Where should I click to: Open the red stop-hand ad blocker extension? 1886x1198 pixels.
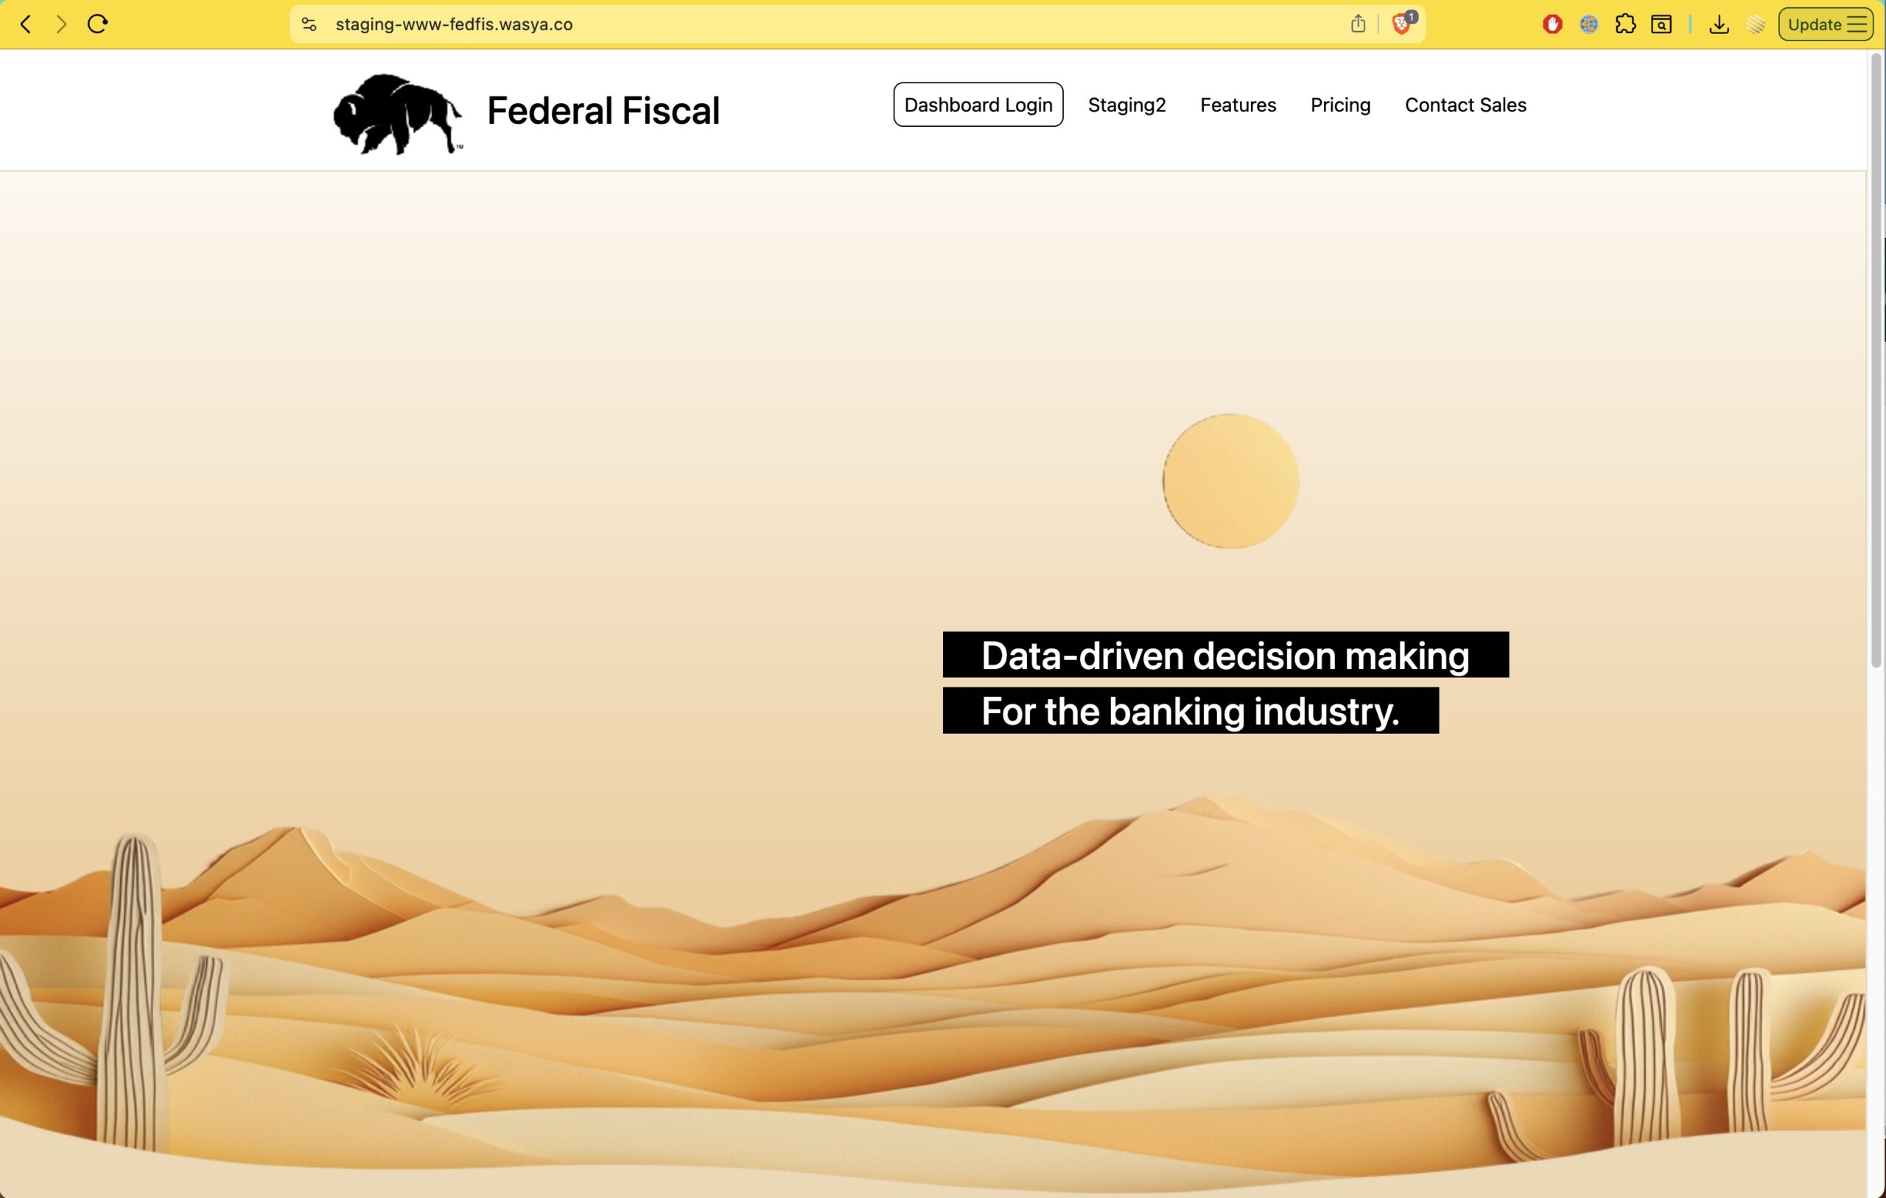(x=1552, y=24)
